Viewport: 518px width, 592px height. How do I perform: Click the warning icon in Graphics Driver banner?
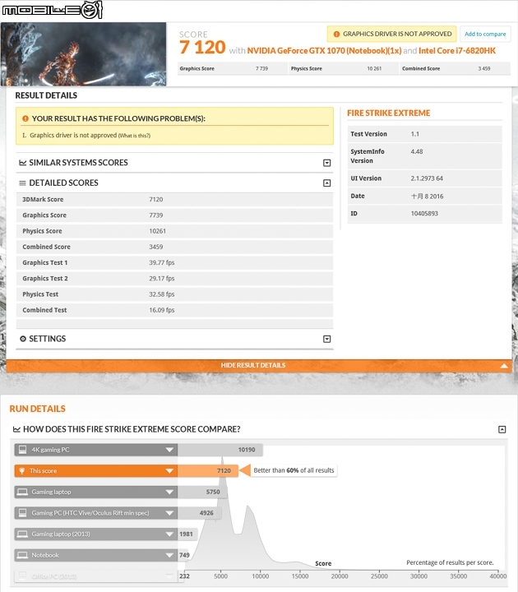[x=336, y=34]
